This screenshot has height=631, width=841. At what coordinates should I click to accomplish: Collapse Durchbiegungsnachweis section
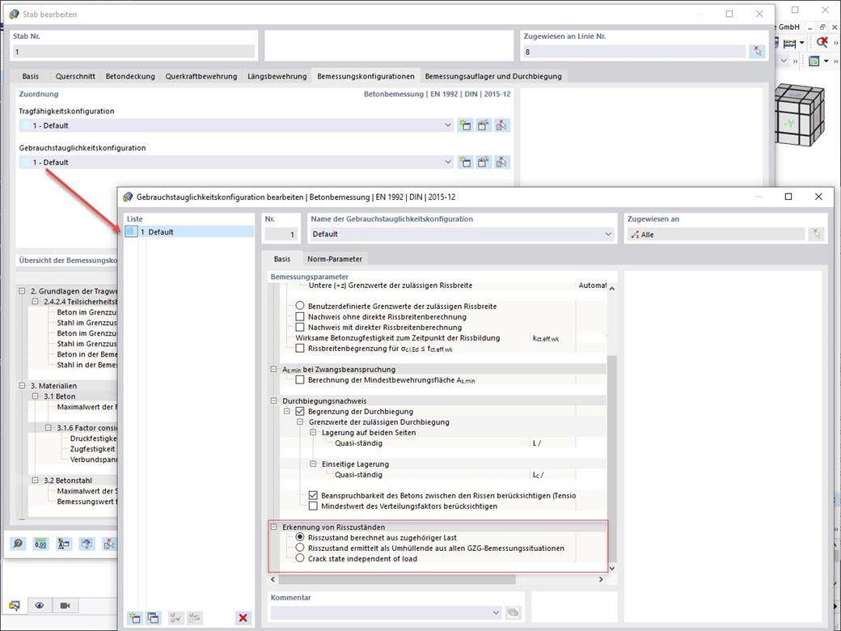point(273,400)
